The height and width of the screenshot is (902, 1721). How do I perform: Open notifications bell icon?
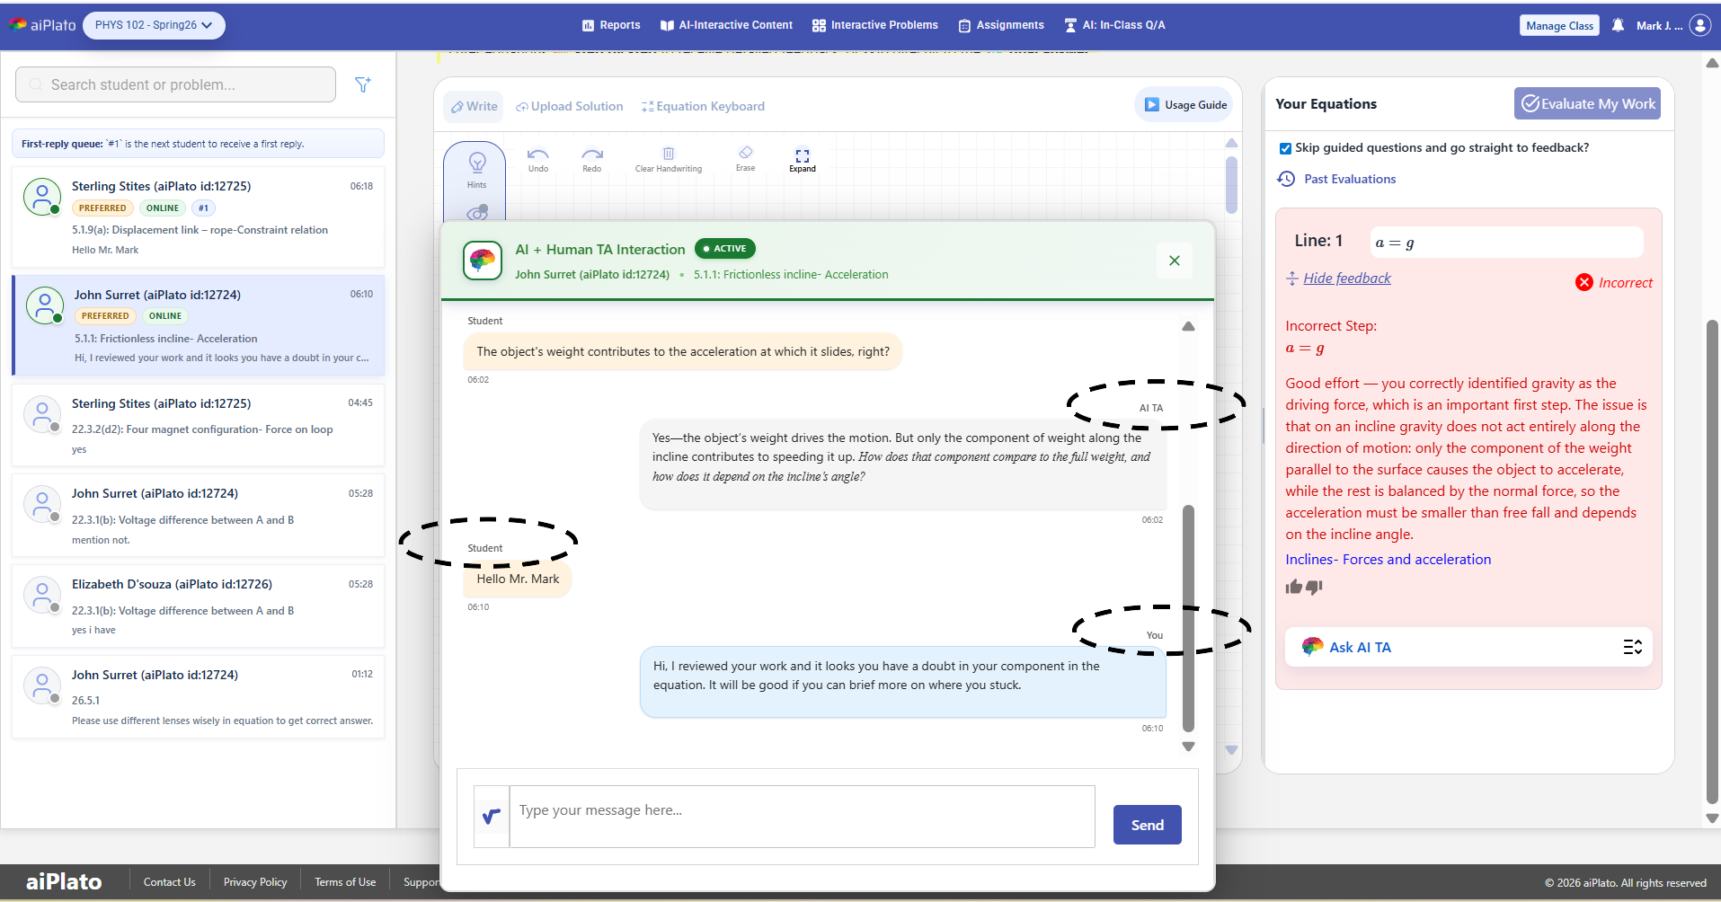1618,25
